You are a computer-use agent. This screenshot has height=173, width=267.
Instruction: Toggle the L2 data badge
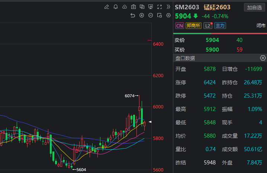[208, 26]
